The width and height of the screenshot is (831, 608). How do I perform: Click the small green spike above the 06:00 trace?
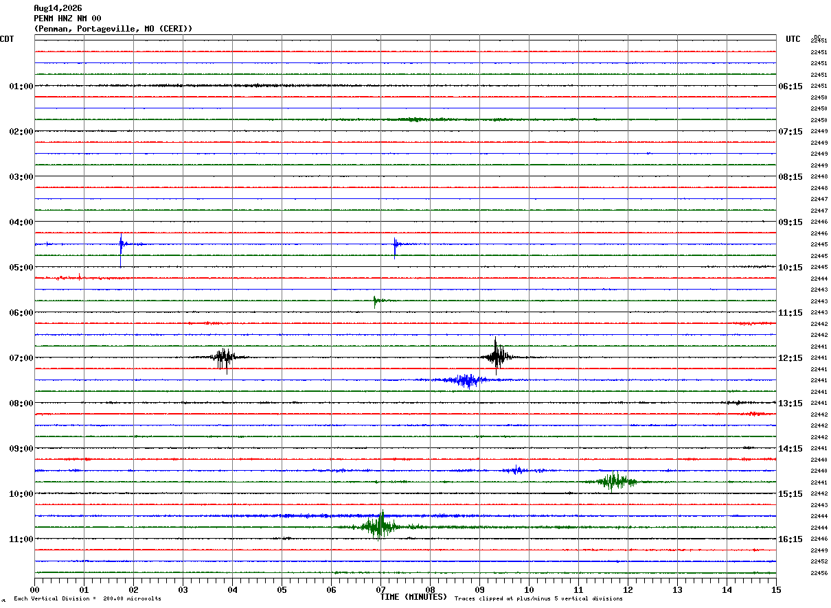375,301
